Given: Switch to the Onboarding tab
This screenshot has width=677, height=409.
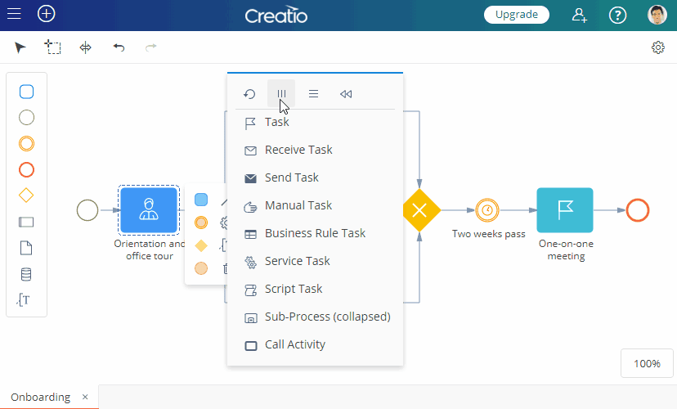Looking at the screenshot, I should (41, 397).
